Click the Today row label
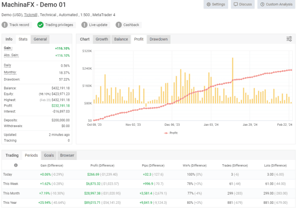Image resolution: width=297 pixels, height=209 pixels. tap(8, 174)
